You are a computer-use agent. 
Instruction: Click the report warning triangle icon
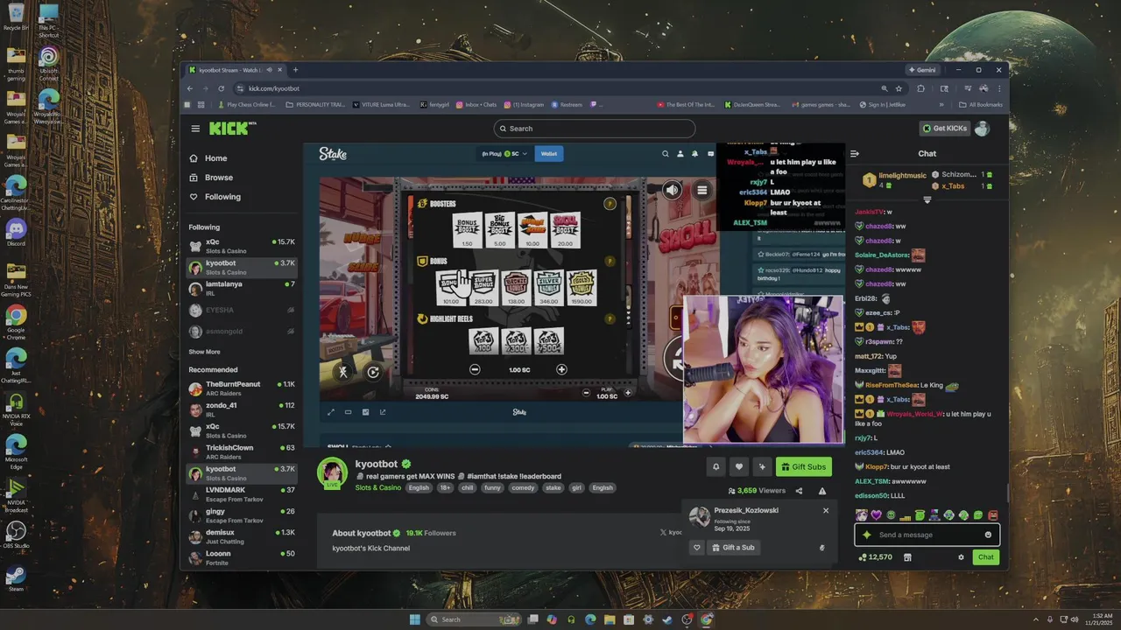click(821, 491)
